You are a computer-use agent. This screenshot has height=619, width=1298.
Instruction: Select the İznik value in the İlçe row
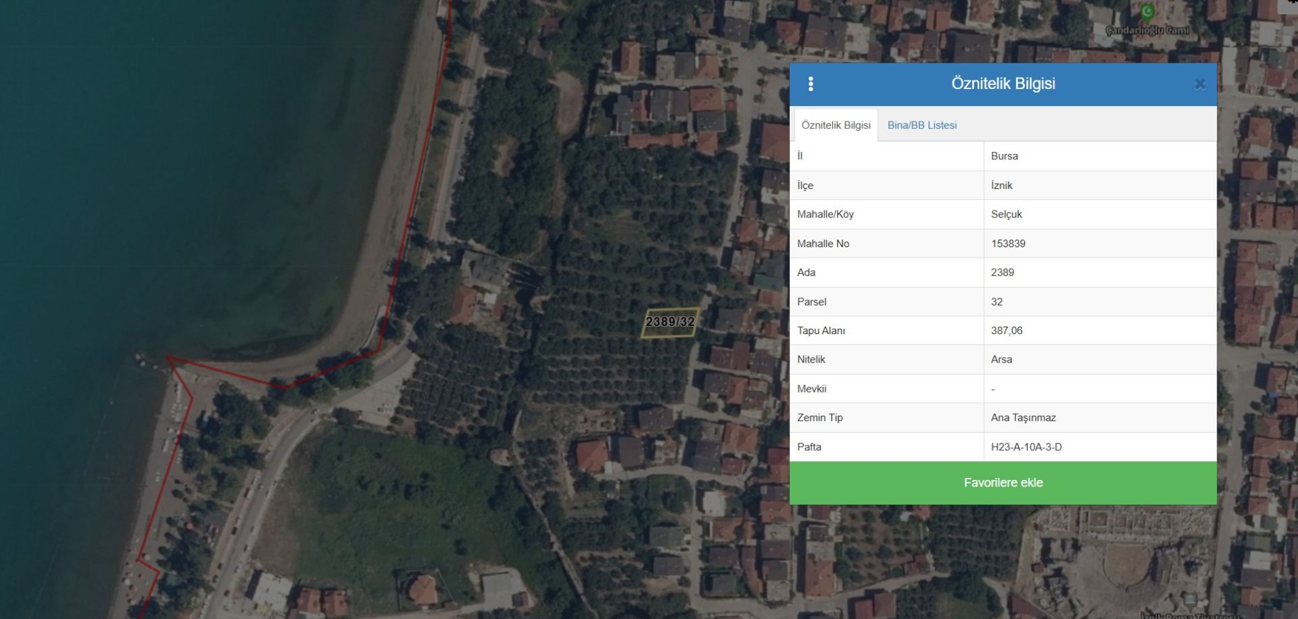(x=1001, y=185)
